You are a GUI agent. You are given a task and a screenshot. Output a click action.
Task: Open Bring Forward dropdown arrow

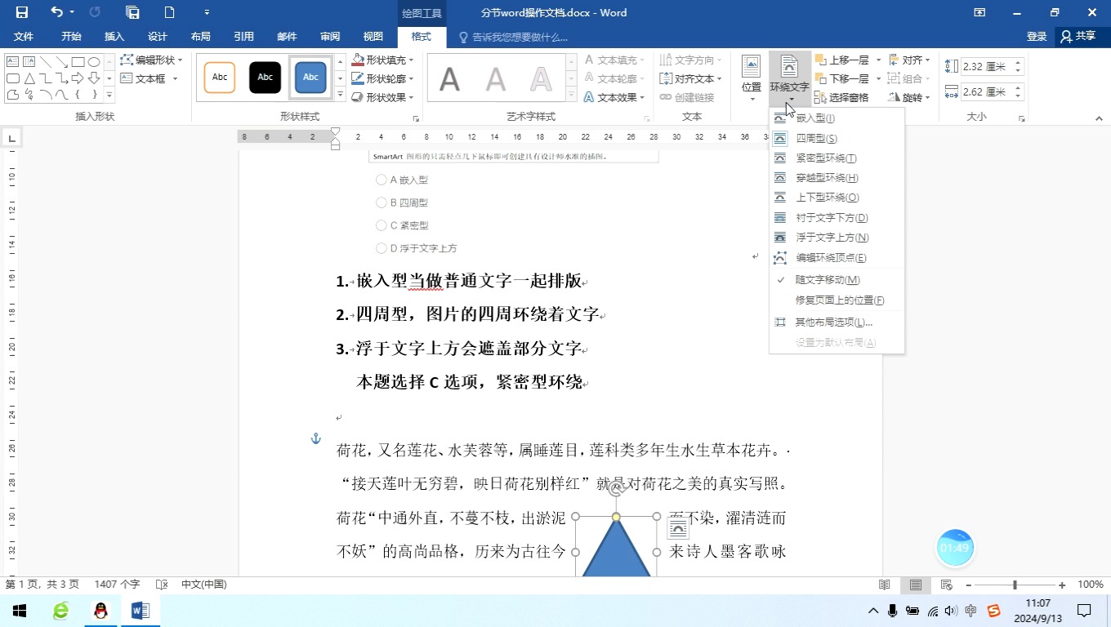click(879, 60)
